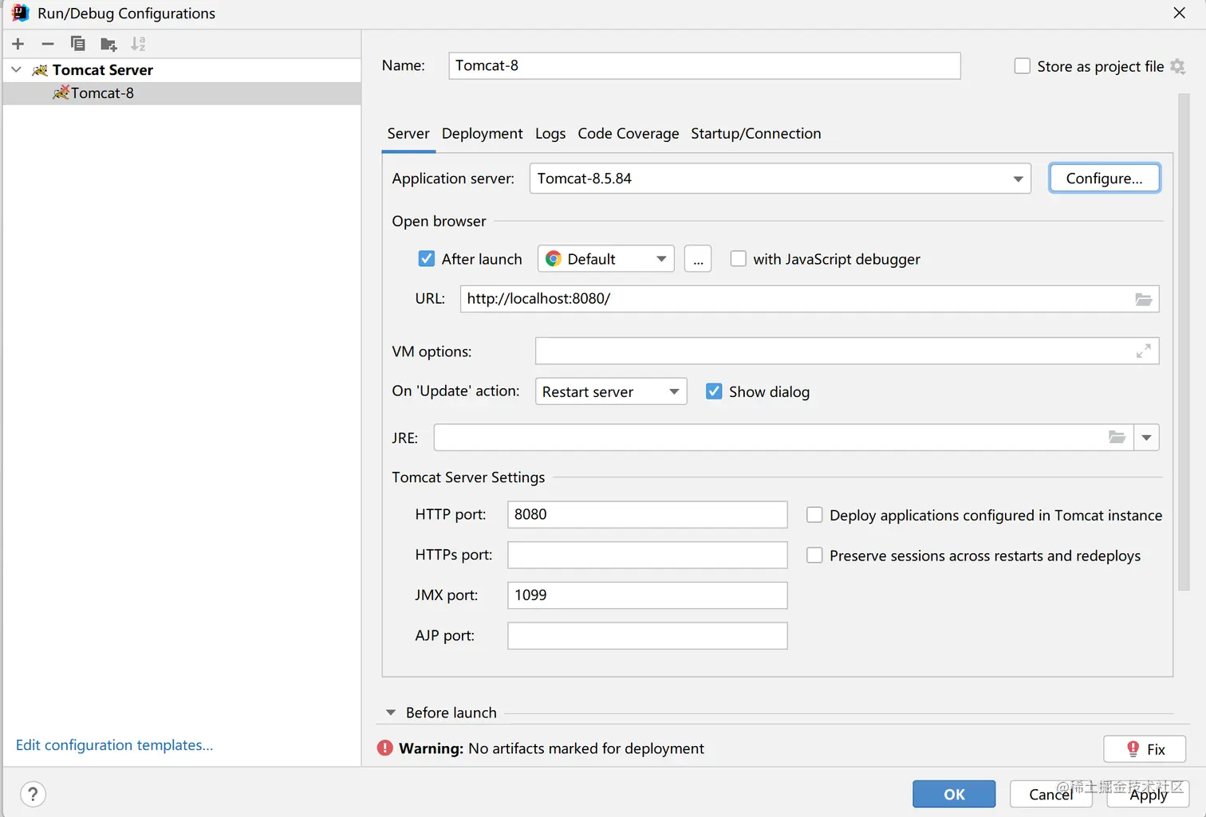Click the Name input field
The width and height of the screenshot is (1206, 817).
coord(704,66)
